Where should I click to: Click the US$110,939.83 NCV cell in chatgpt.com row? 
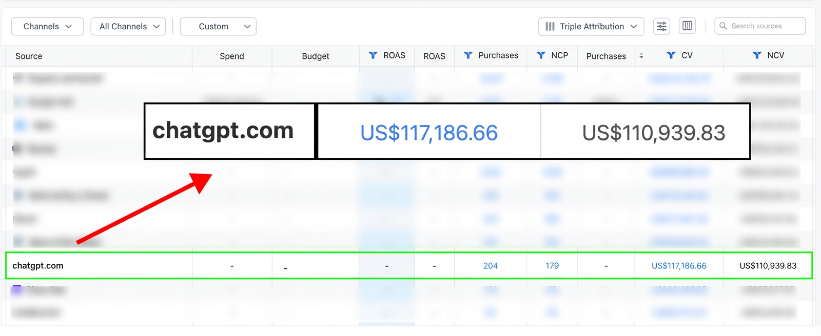768,266
